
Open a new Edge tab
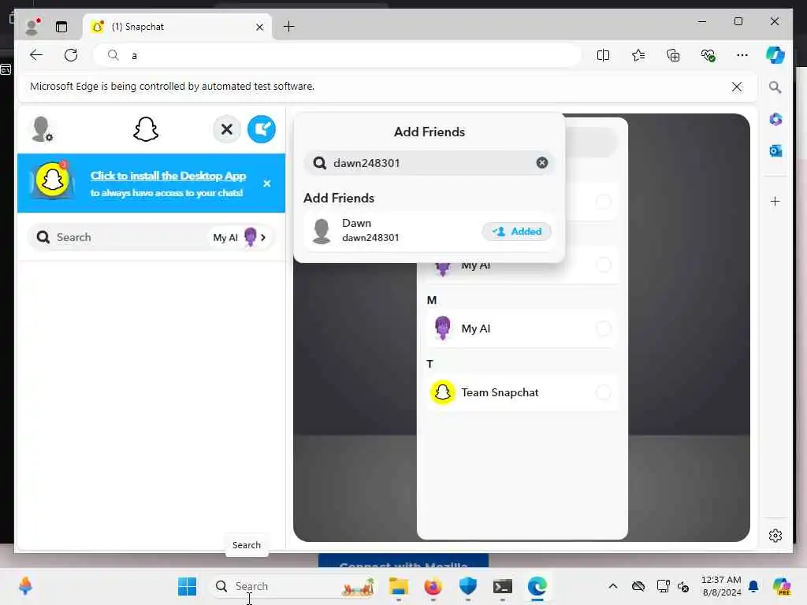point(288,26)
